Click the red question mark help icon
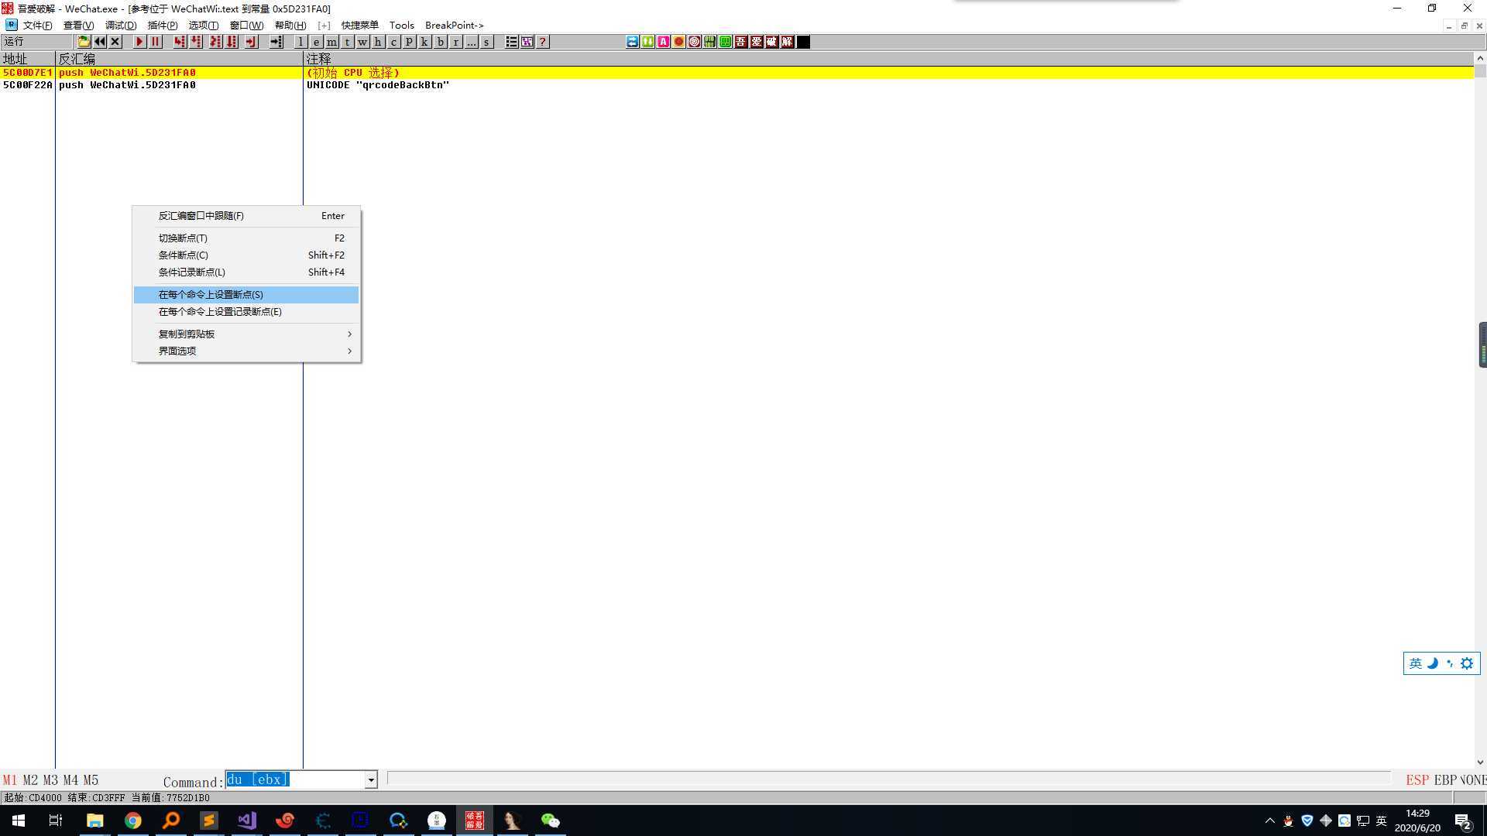 tap(543, 42)
